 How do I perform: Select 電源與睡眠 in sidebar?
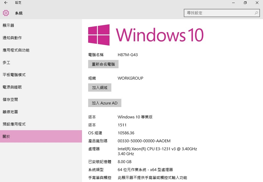coord(41,87)
